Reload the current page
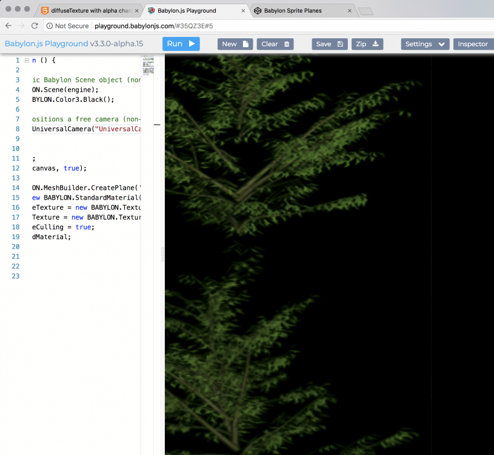 pos(35,26)
